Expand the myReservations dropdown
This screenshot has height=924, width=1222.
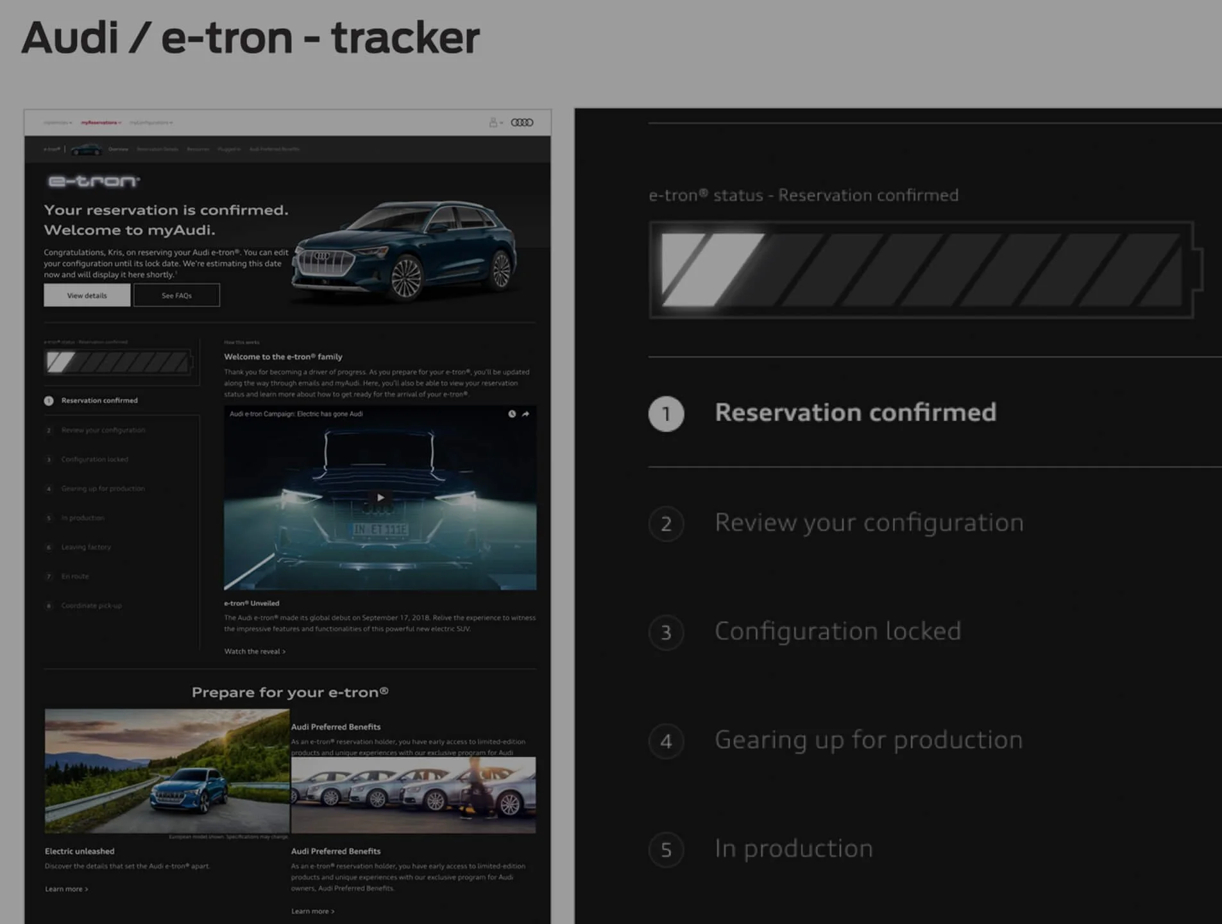[101, 123]
